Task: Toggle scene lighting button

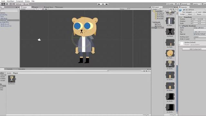Action: 40,9
